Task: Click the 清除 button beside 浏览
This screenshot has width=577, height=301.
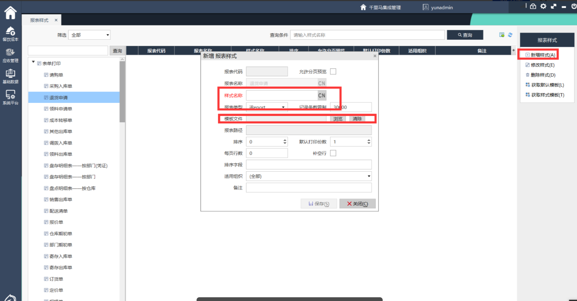Action: point(357,119)
